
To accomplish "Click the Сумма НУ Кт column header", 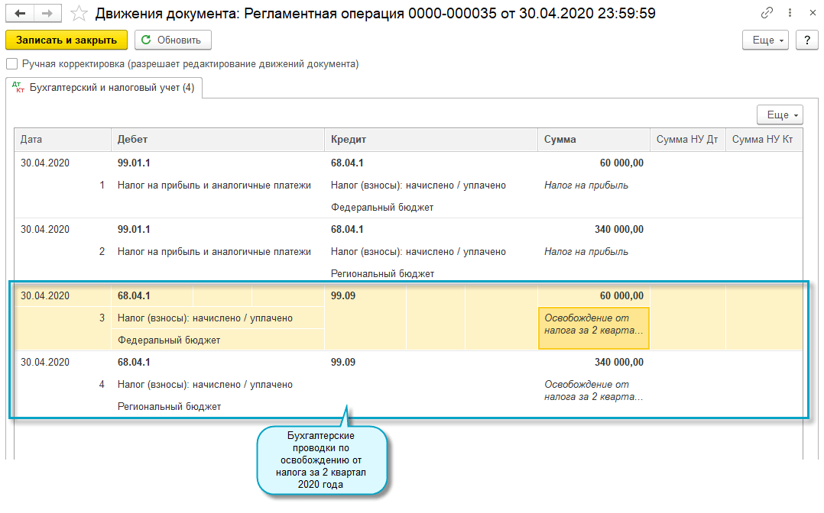I will point(764,140).
